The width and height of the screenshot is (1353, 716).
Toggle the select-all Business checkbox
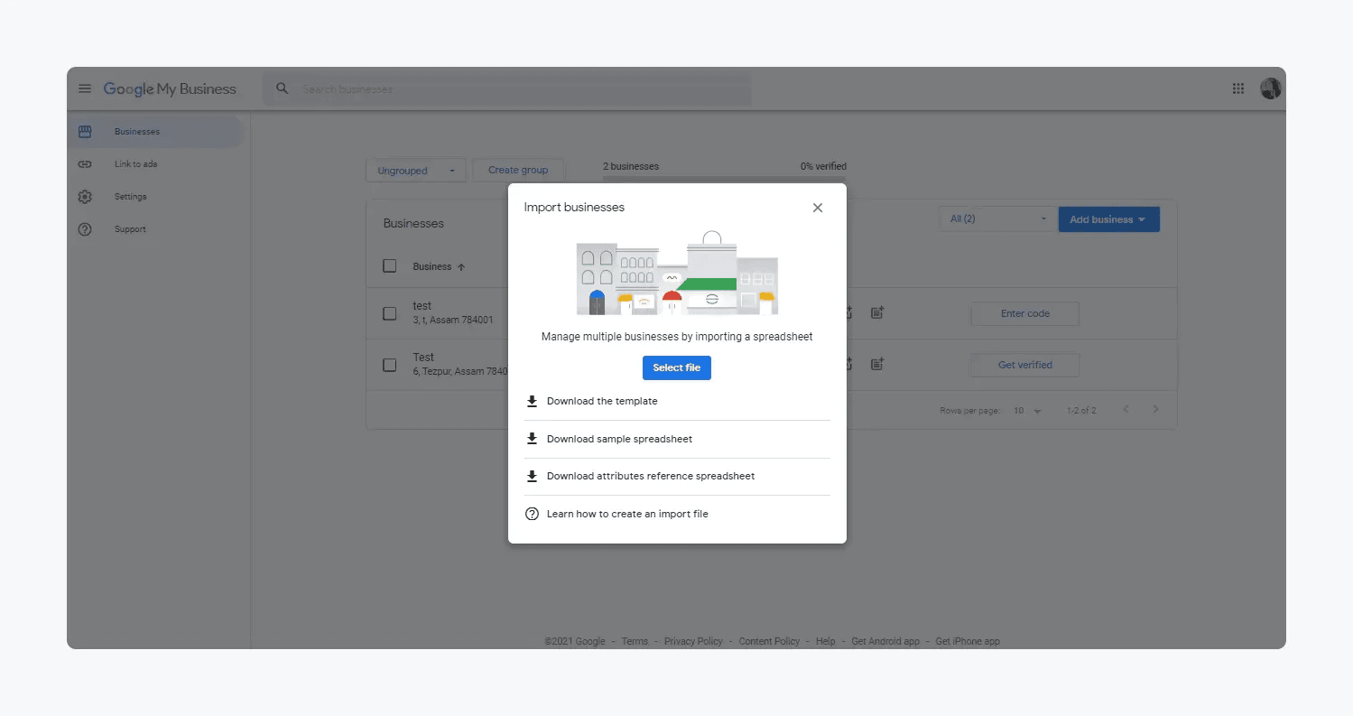tap(390, 266)
